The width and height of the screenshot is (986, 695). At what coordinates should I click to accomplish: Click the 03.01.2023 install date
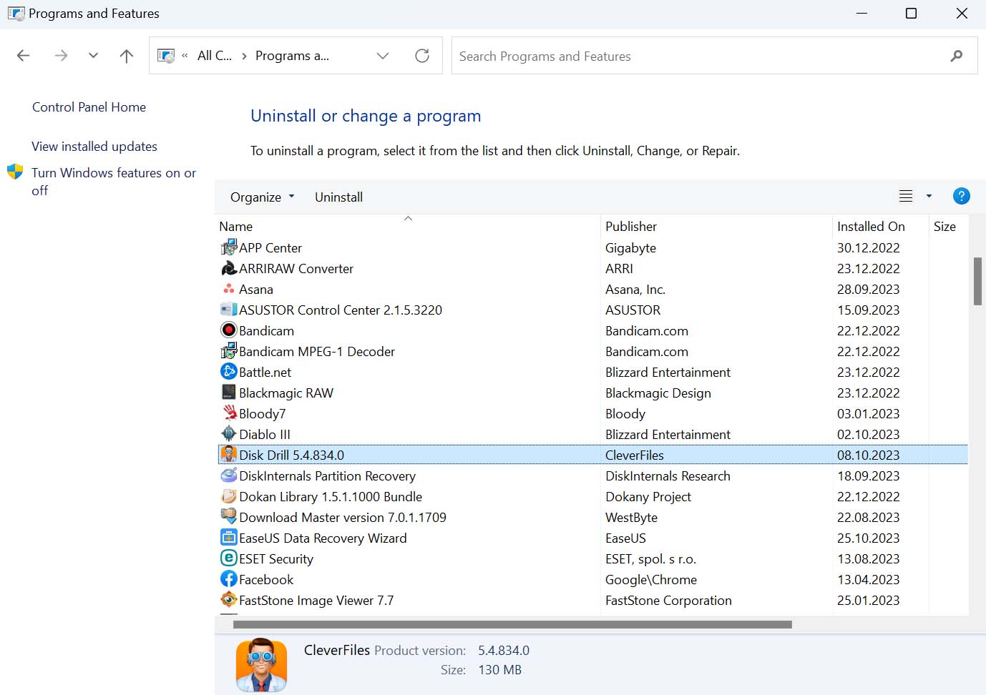pos(868,414)
